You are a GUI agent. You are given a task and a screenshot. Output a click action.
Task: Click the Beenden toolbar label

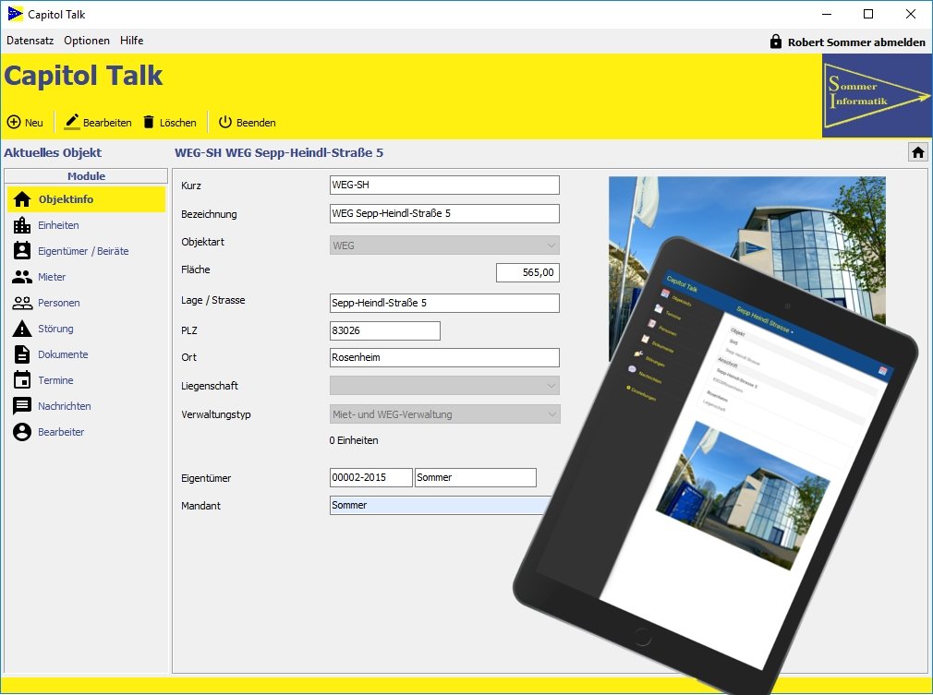point(256,123)
